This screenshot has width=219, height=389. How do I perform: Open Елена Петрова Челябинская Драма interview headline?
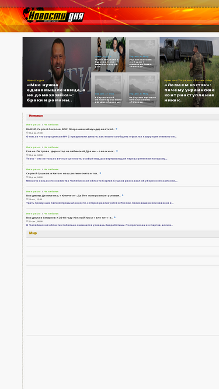71,151
